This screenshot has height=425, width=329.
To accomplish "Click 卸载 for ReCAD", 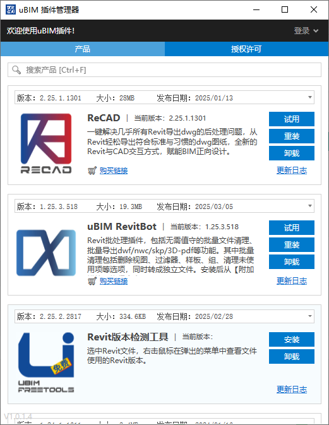I will pyautogui.click(x=292, y=153).
